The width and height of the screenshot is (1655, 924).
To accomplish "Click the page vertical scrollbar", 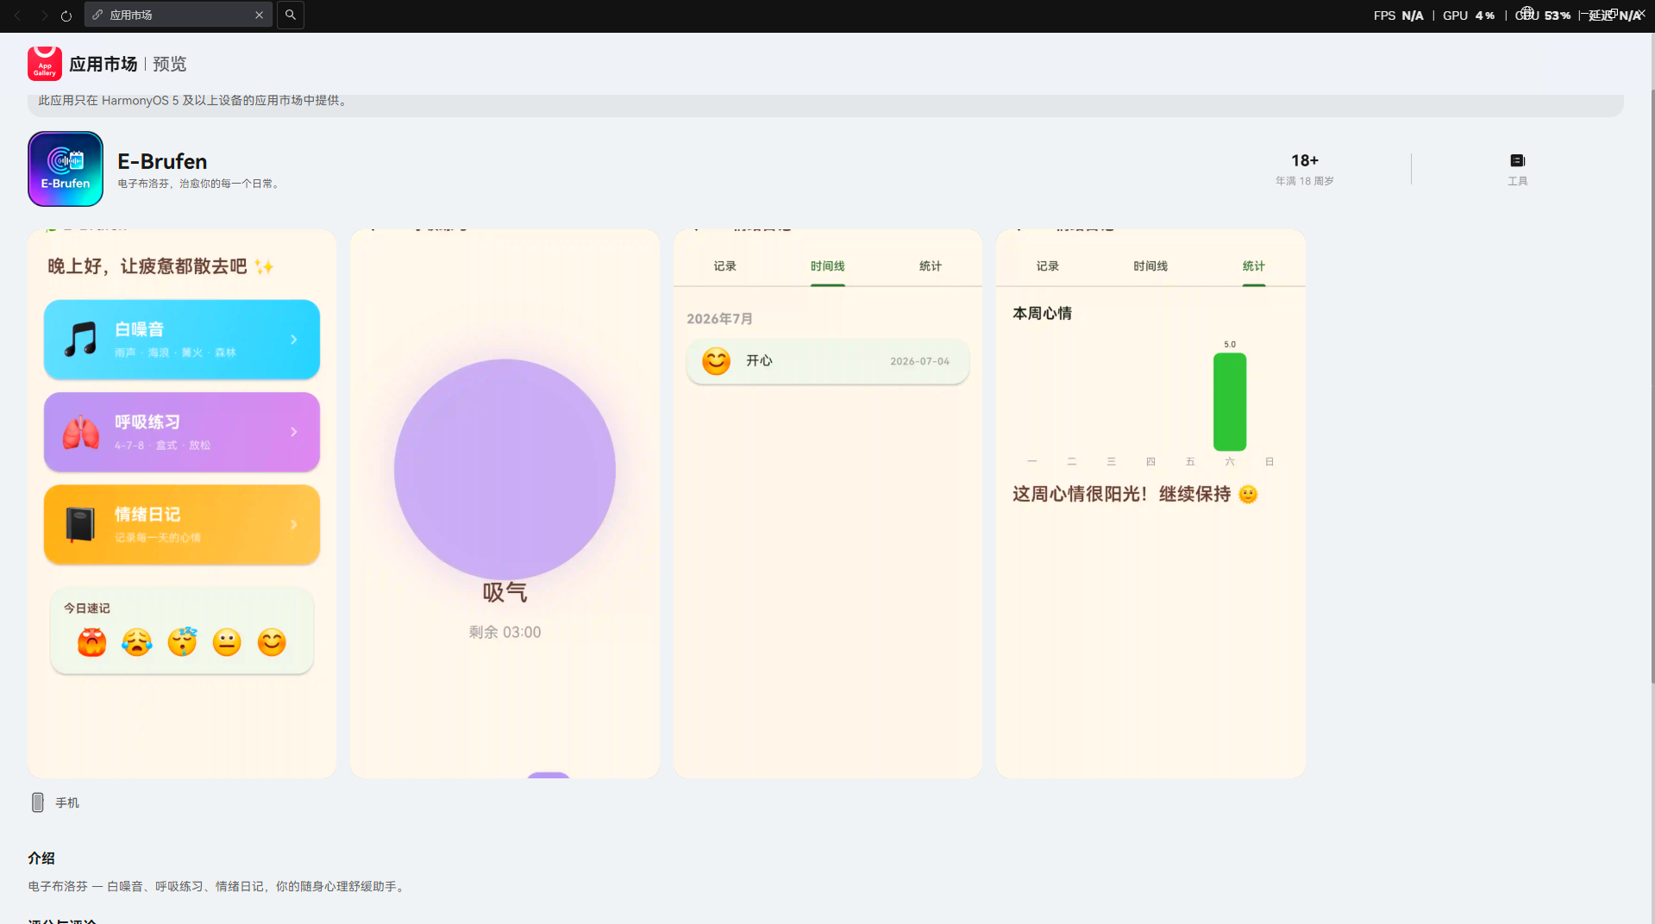I will [x=1652, y=386].
